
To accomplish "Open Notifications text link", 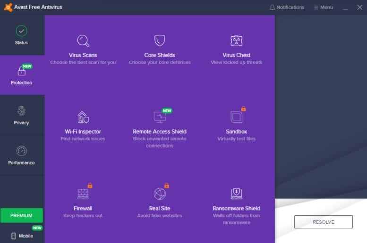I will point(290,8).
